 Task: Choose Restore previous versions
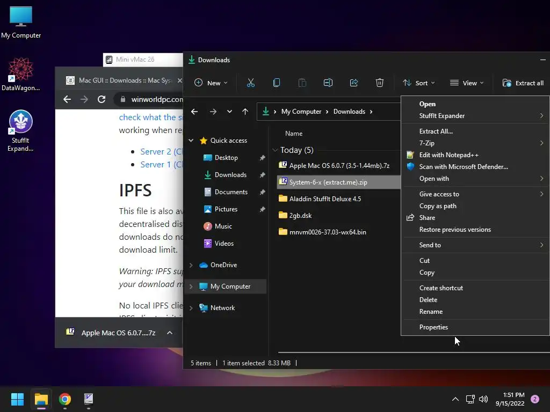click(x=475, y=230)
